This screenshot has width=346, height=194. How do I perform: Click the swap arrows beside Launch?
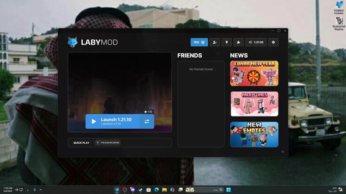point(147,122)
